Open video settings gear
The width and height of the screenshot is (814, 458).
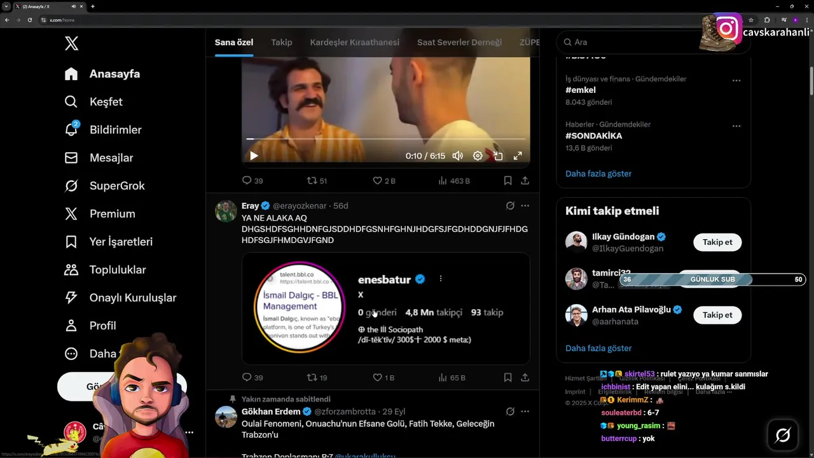tap(478, 156)
